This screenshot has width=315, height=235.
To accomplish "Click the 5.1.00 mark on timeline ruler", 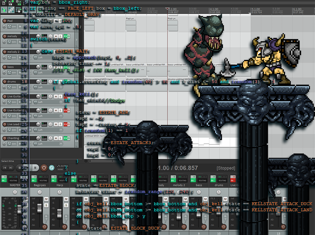I will point(256,9).
